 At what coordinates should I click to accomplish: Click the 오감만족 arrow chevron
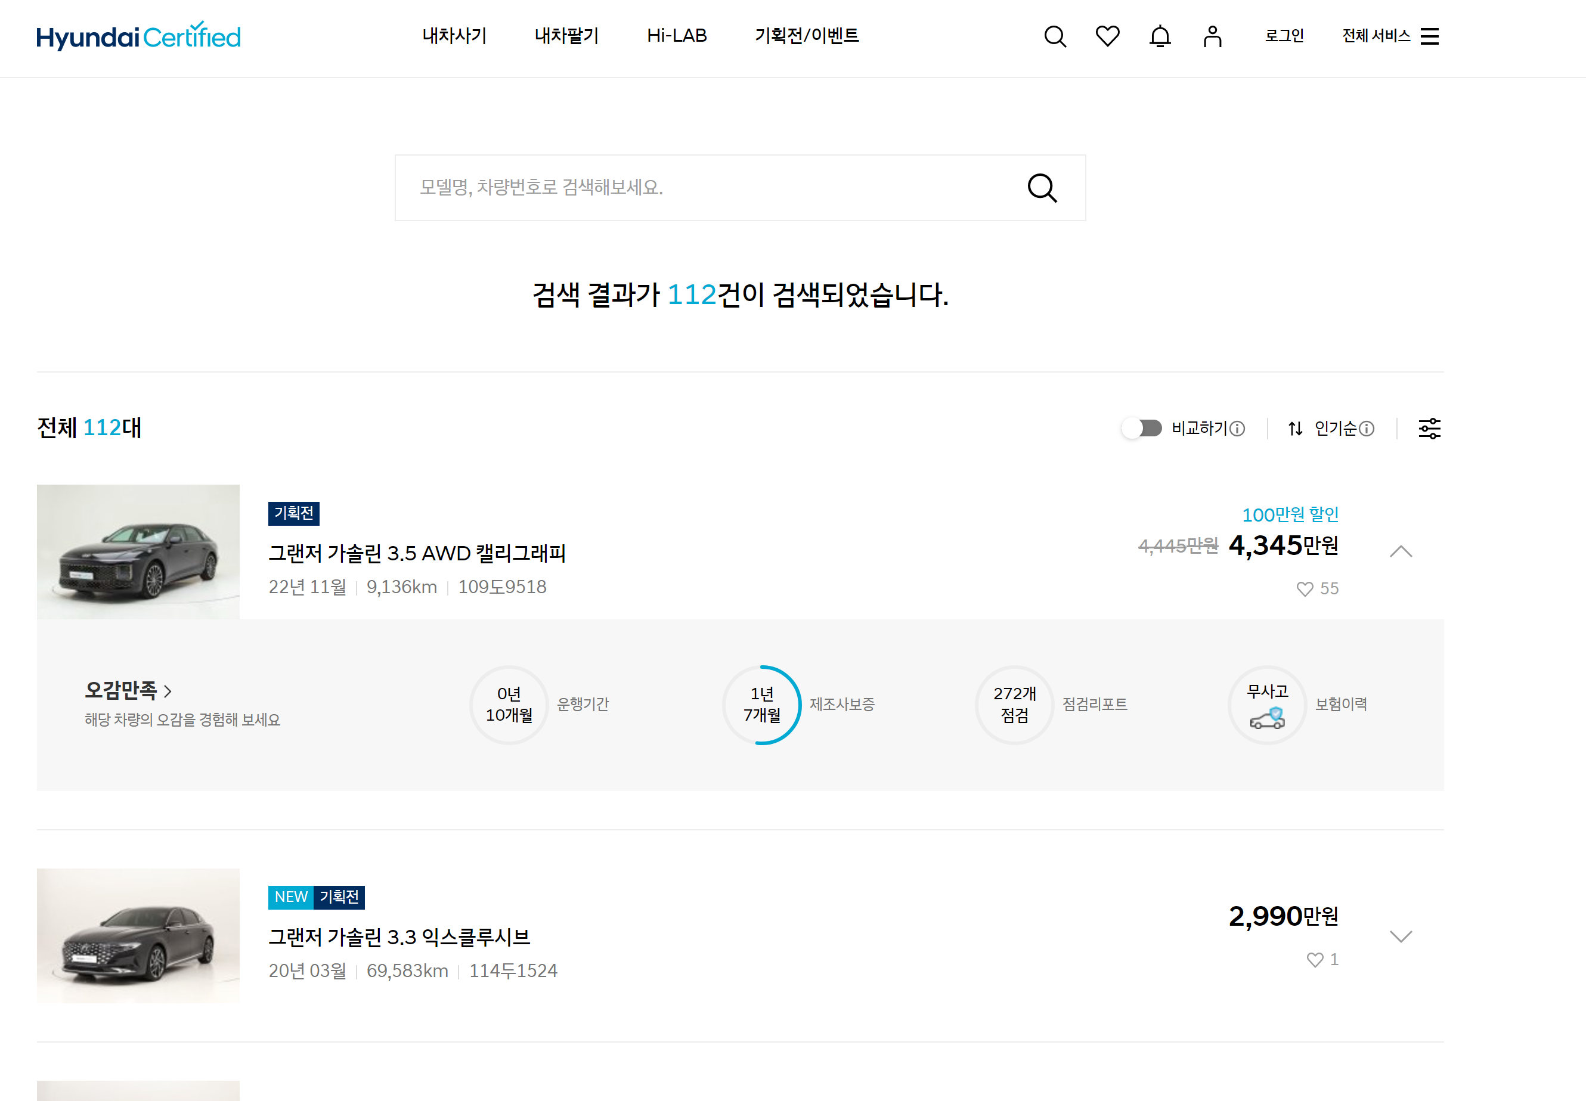[168, 690]
